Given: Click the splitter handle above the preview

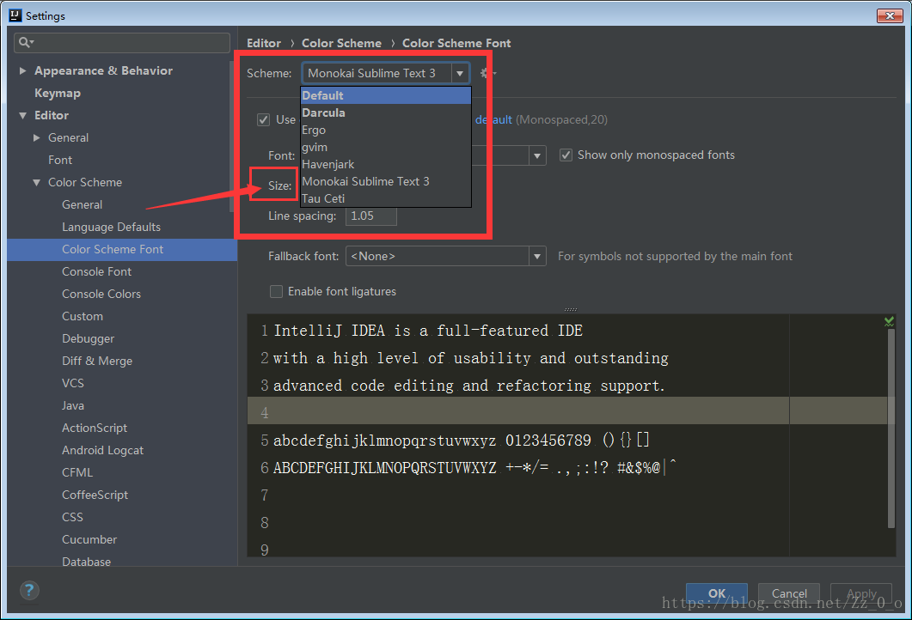Looking at the screenshot, I should 571,310.
